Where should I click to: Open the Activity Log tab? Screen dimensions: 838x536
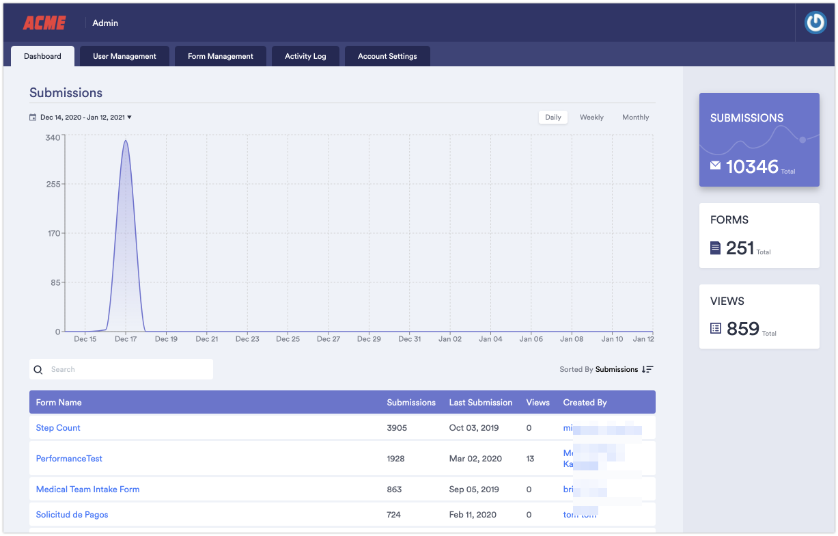pos(305,56)
